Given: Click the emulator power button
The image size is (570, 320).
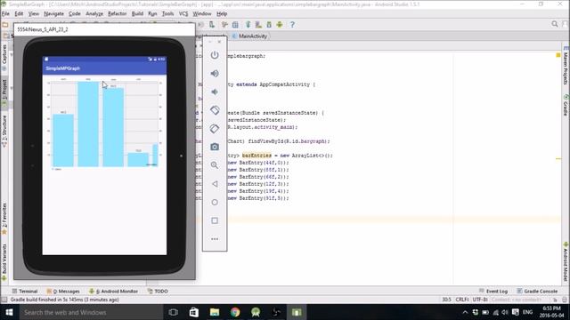Looking at the screenshot, I should point(215,55).
